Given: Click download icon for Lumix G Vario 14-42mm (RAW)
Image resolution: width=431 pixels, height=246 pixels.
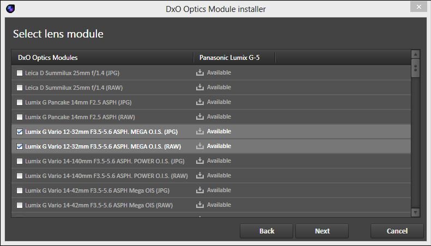Looking at the screenshot, I should (x=199, y=205).
